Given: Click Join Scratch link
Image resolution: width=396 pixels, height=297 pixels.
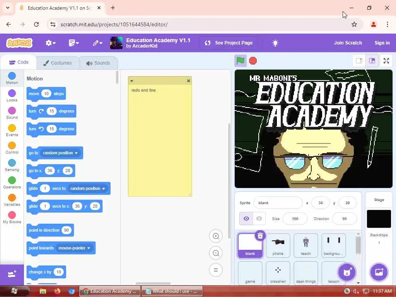Looking at the screenshot, I should (x=348, y=43).
